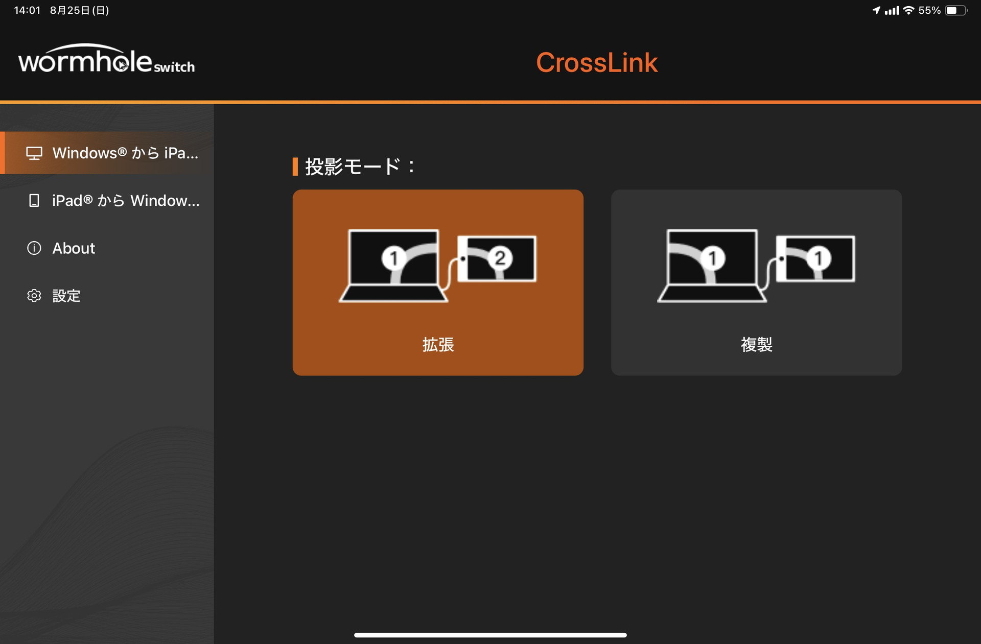
Task: Click the 投影モード section label
Action: click(x=358, y=165)
